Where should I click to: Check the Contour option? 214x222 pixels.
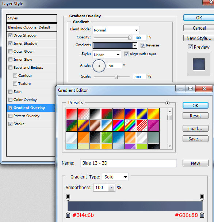(x=15, y=76)
